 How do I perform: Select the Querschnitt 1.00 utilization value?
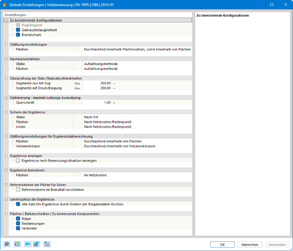tap(97, 102)
